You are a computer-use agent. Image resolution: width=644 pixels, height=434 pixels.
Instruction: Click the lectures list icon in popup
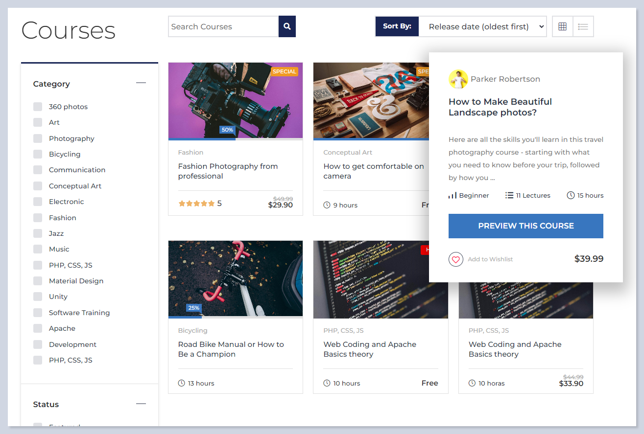pyautogui.click(x=509, y=195)
